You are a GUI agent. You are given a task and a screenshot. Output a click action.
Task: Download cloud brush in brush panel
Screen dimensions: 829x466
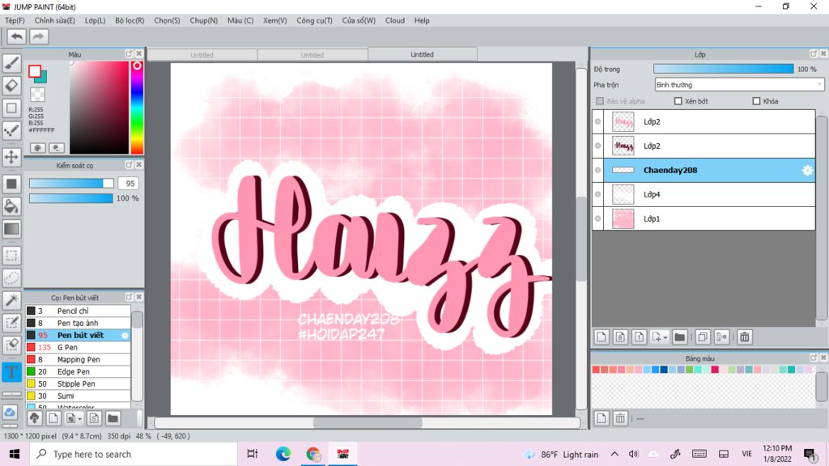pyautogui.click(x=34, y=418)
